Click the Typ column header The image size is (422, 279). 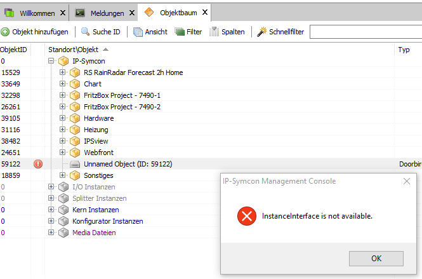(404, 50)
